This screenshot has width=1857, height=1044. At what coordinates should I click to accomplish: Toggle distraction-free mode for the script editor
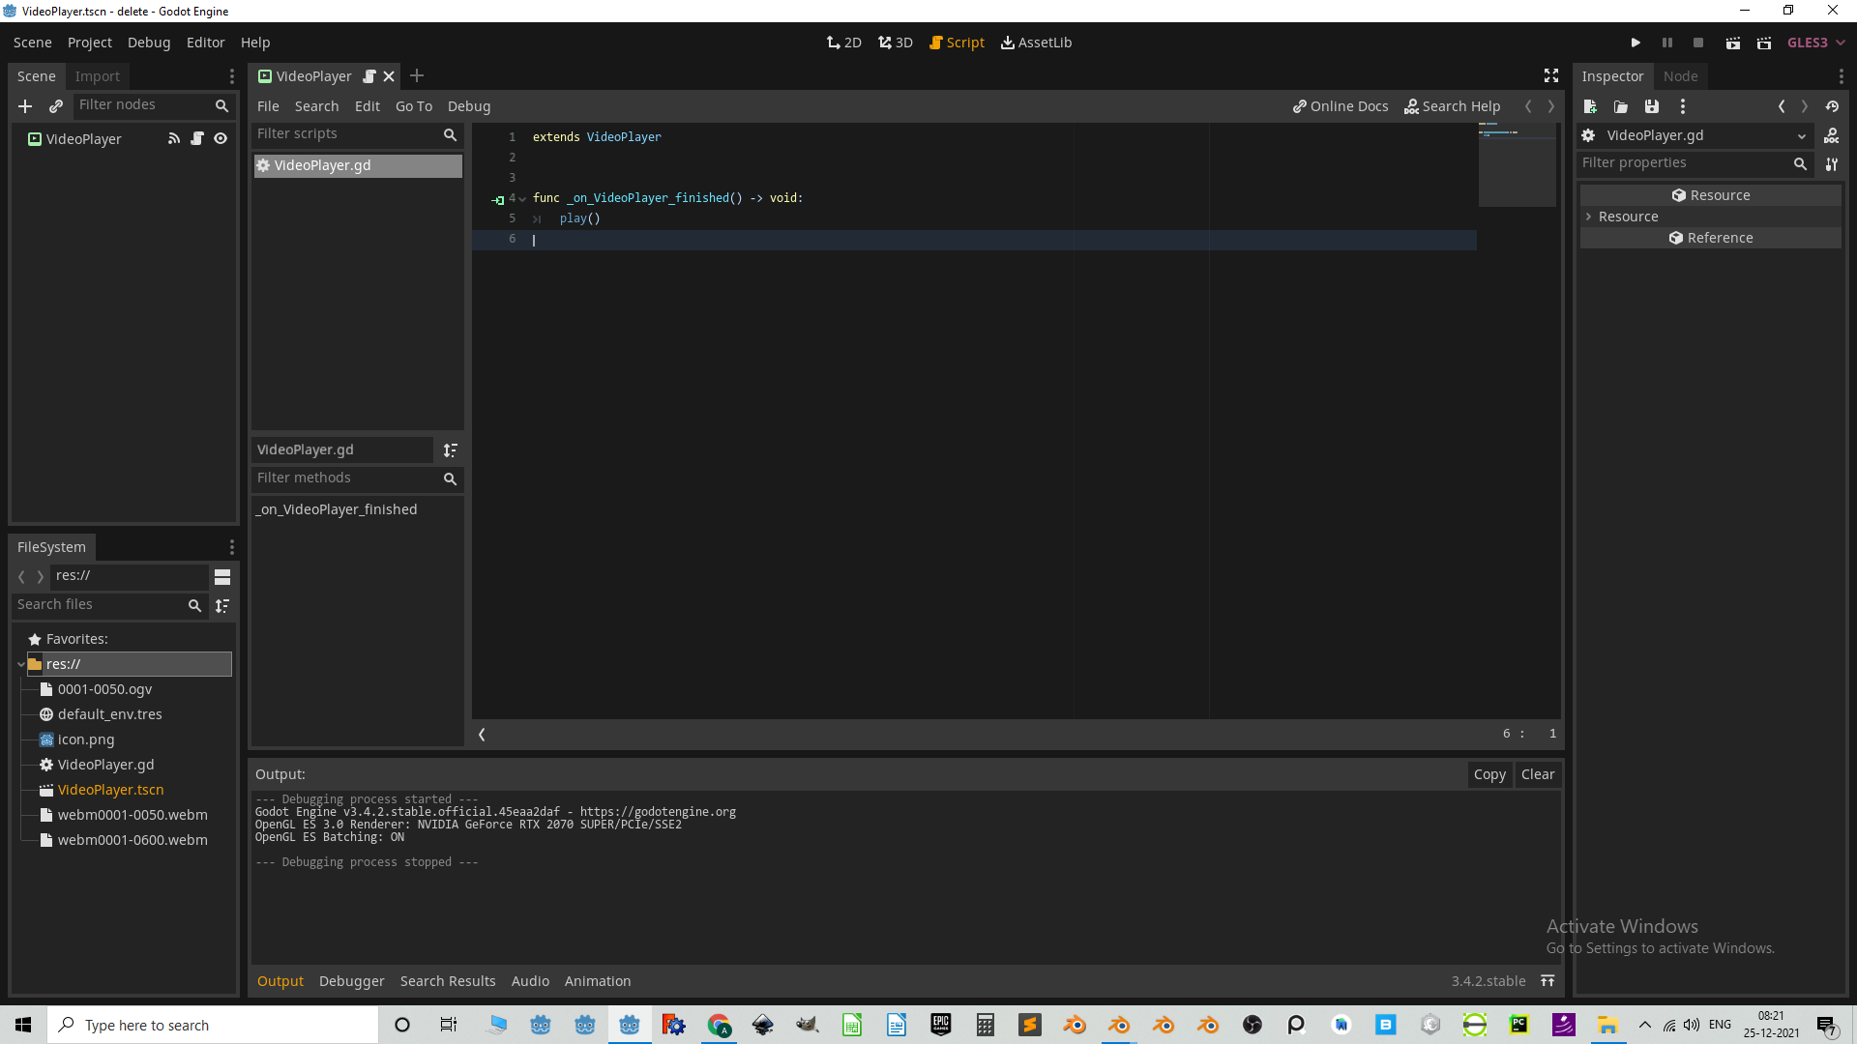[x=1550, y=75]
